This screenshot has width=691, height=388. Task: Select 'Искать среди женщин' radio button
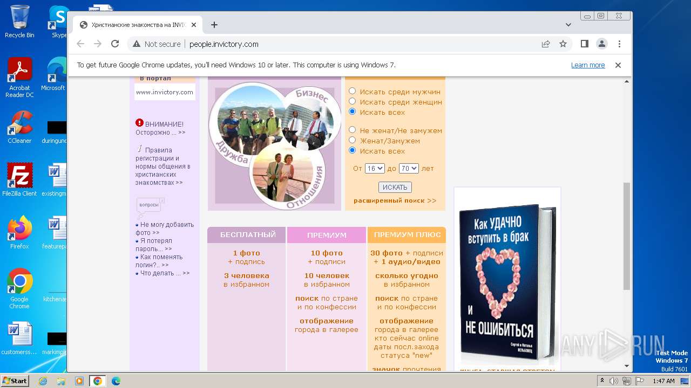(x=353, y=101)
